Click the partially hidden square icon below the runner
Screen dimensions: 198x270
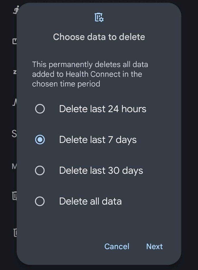click(15, 41)
